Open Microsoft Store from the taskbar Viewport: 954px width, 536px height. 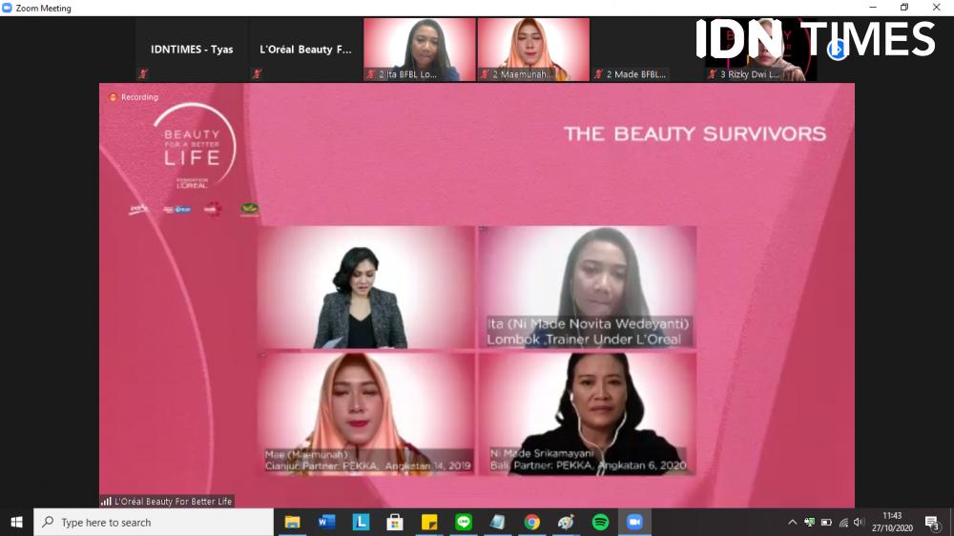click(395, 522)
